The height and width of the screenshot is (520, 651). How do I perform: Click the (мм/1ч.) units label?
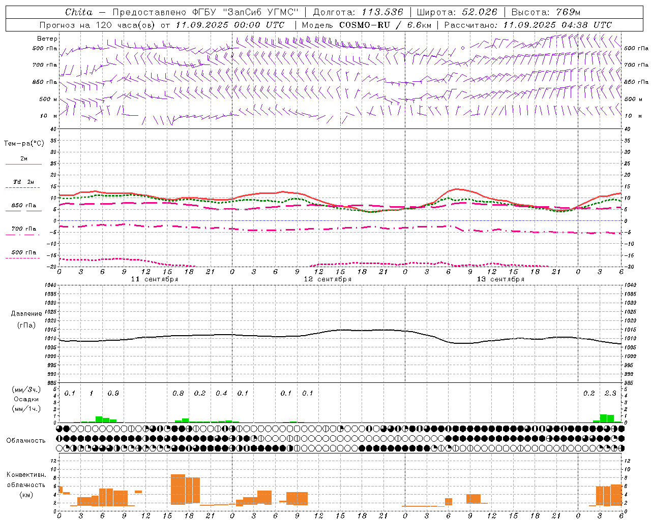(26, 409)
